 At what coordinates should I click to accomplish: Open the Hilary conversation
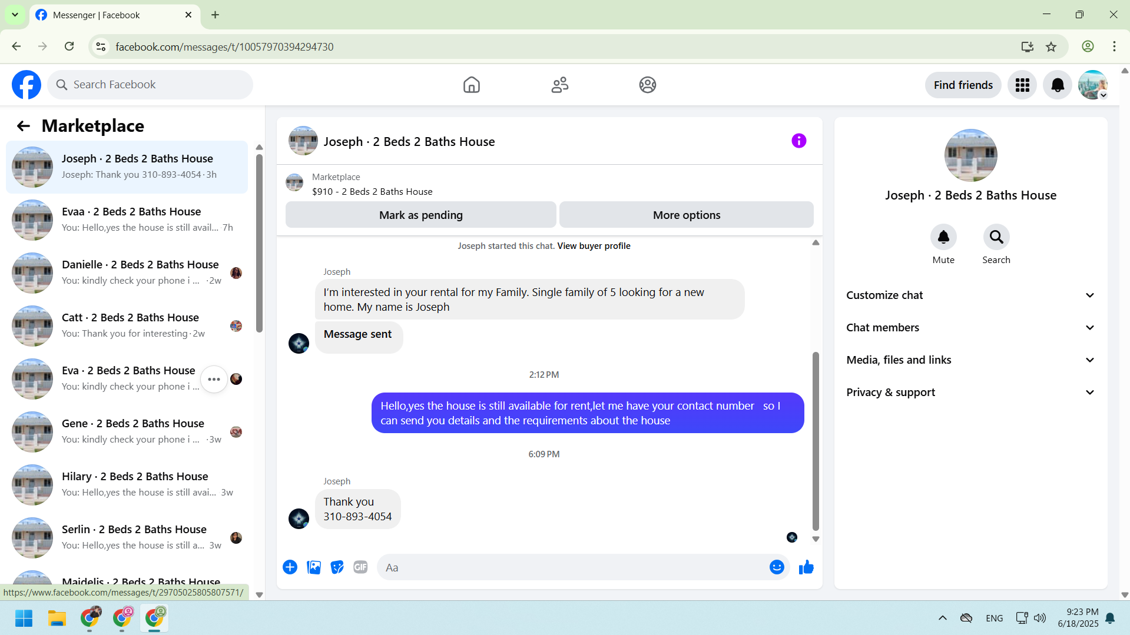pos(127,485)
